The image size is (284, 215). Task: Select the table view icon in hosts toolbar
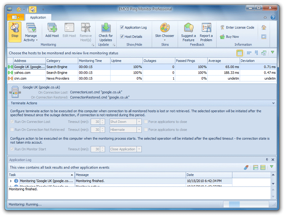[x=240, y=53]
